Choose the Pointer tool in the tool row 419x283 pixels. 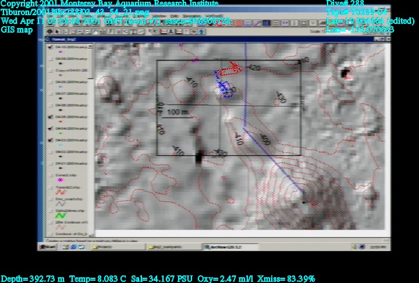point(58,31)
